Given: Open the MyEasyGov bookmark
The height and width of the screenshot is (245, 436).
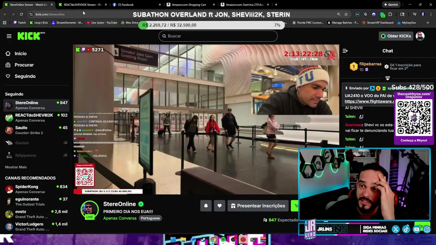Looking at the screenshot, I should click(x=407, y=23).
